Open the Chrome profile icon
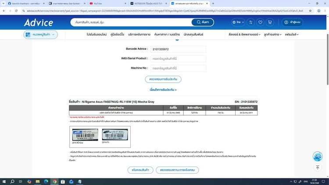The image size is (329, 185). click(319, 11)
